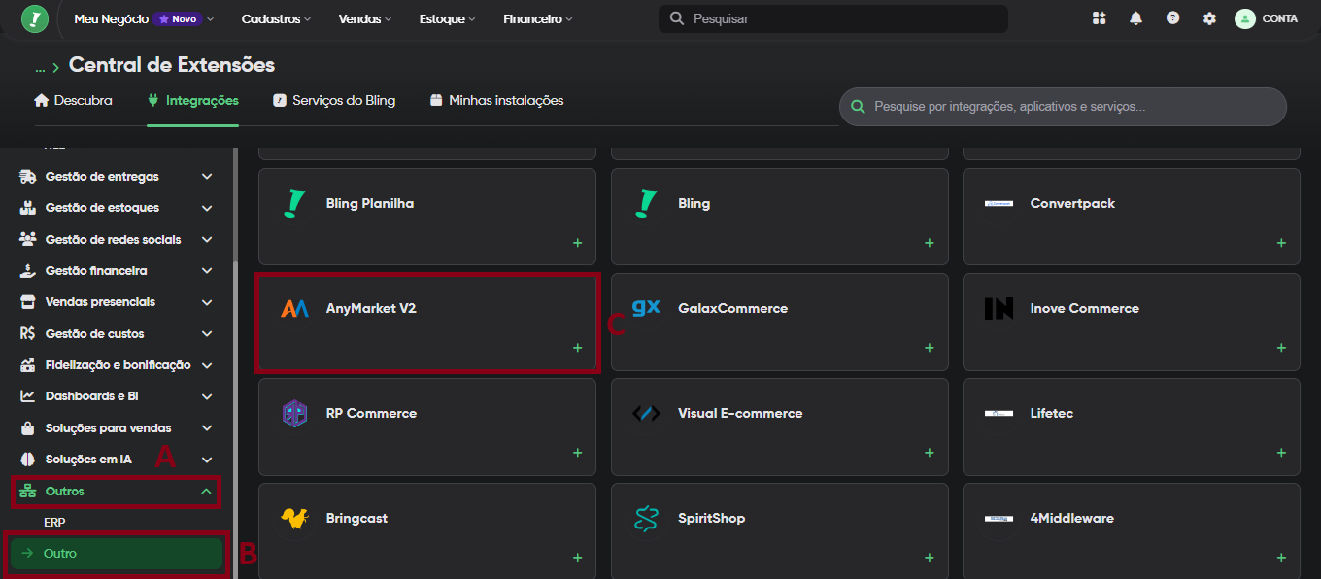Click the Pesquisar search field
Image resolution: width=1321 pixels, height=579 pixels.
point(833,18)
